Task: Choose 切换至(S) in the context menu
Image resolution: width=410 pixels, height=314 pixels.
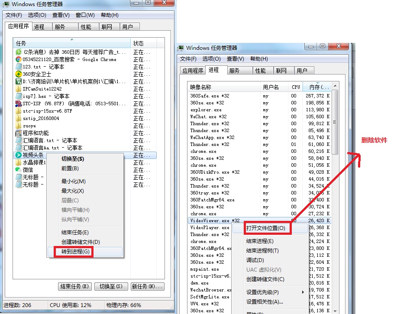Action: (x=85, y=159)
